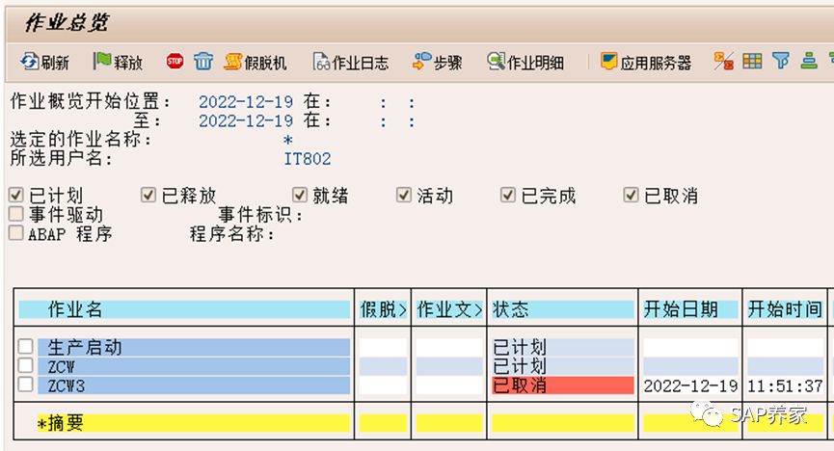
Task: Click the 应用服务器 application server button
Action: pyautogui.click(x=646, y=63)
